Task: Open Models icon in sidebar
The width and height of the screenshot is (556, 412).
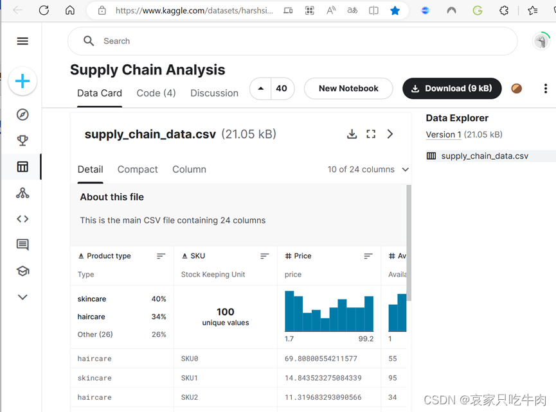Action: (x=22, y=193)
